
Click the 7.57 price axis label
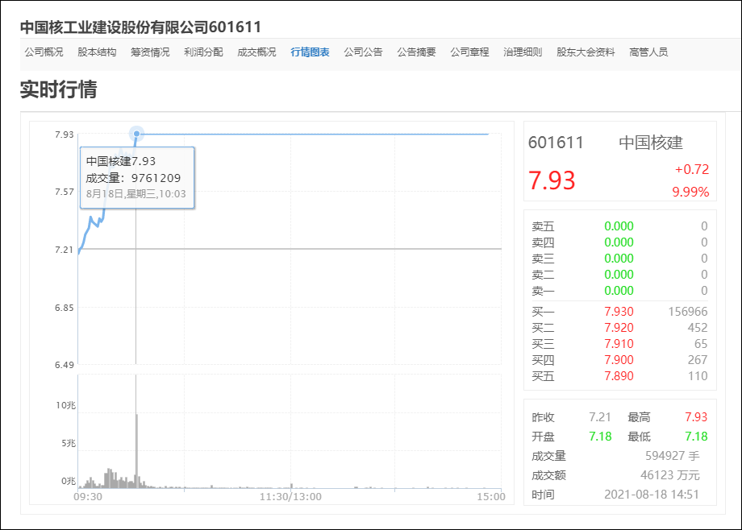[65, 192]
